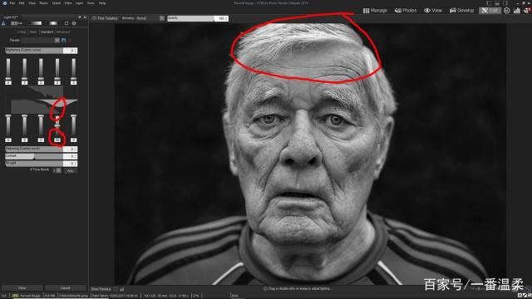The image size is (532, 299).
Task: Select the radial gradient tool
Action: click(x=53, y=23)
